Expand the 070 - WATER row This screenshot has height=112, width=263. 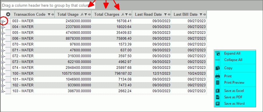click(2, 45)
